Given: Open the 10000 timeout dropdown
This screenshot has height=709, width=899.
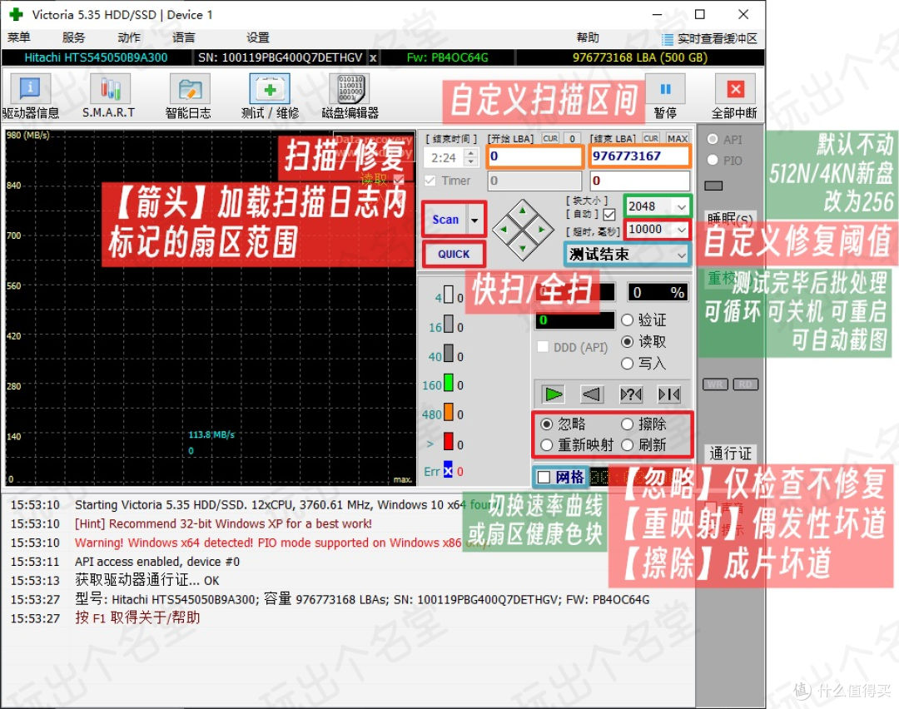Looking at the screenshot, I should [681, 230].
